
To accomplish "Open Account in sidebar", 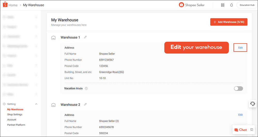I will tap(12, 119).
